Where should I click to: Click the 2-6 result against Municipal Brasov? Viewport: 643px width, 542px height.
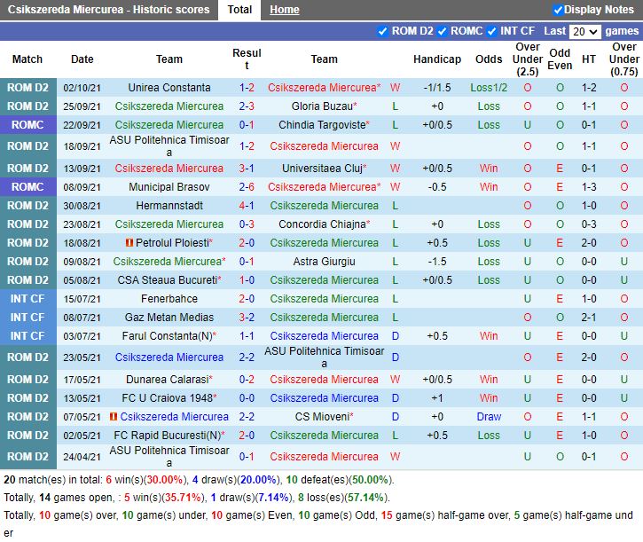coord(247,187)
